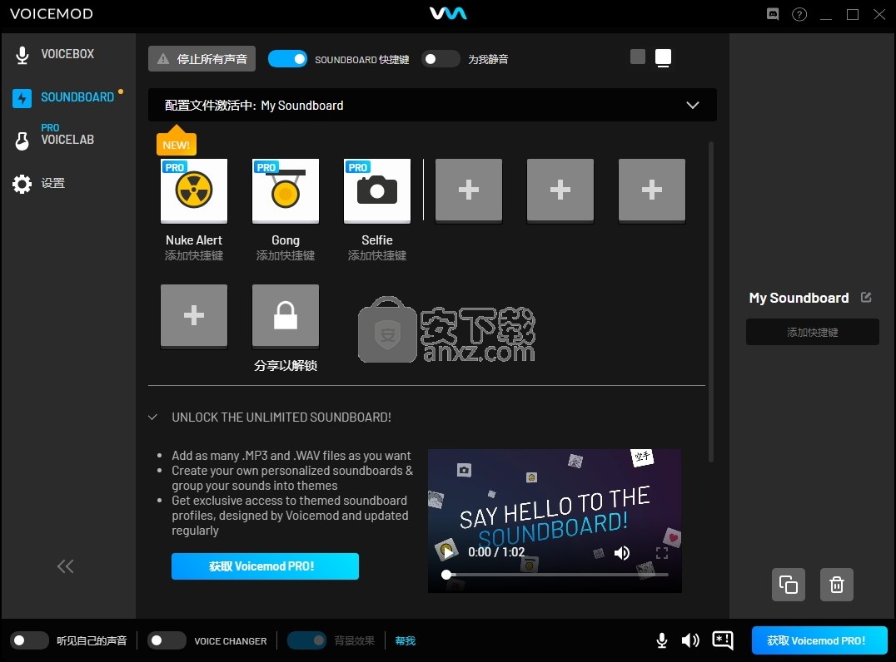Click the soundboard list scrollbar
The height and width of the screenshot is (662, 896).
tap(711, 301)
